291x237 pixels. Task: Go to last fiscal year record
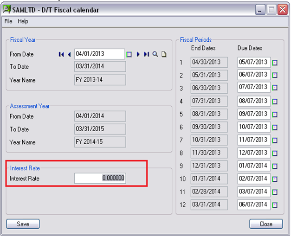[x=146, y=54]
